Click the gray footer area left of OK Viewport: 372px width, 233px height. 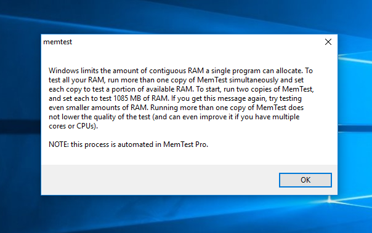tap(159, 180)
